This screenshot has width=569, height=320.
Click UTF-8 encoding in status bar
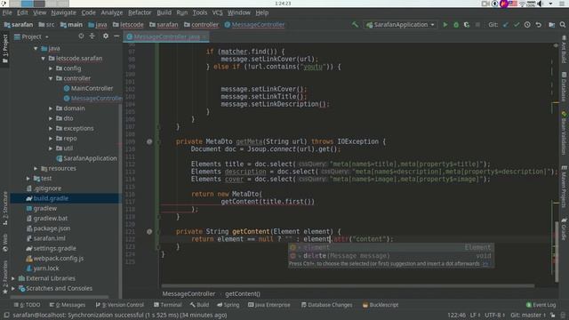(x=494, y=316)
